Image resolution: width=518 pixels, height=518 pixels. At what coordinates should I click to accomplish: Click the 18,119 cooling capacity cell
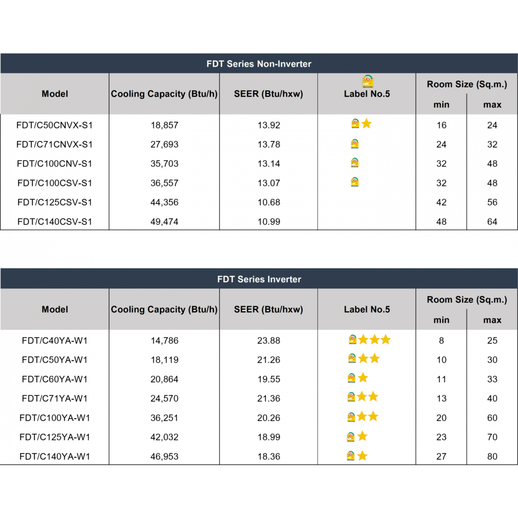pos(164,359)
